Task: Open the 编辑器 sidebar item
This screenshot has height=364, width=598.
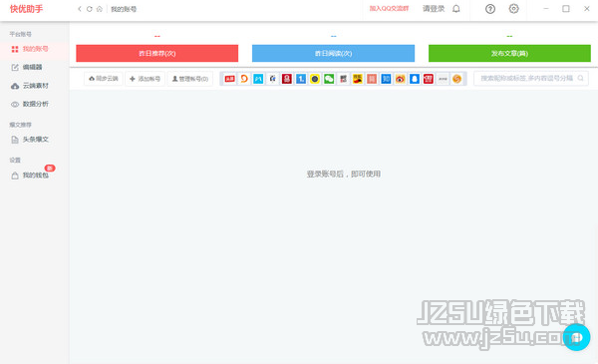Action: 27,67
